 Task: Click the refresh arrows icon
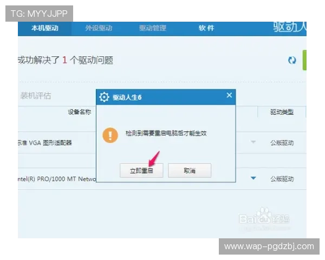pyautogui.click(x=292, y=60)
